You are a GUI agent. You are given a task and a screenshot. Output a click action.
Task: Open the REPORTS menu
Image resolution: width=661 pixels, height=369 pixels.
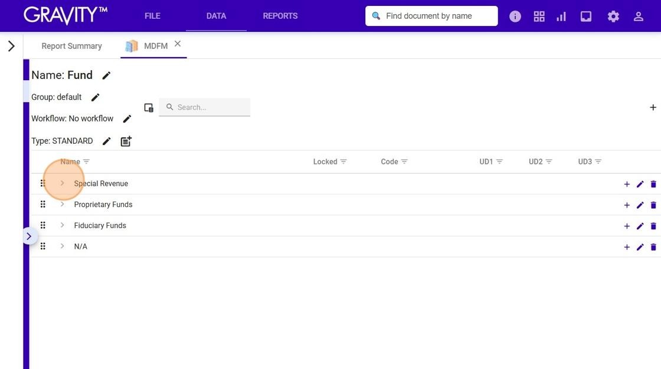280,16
